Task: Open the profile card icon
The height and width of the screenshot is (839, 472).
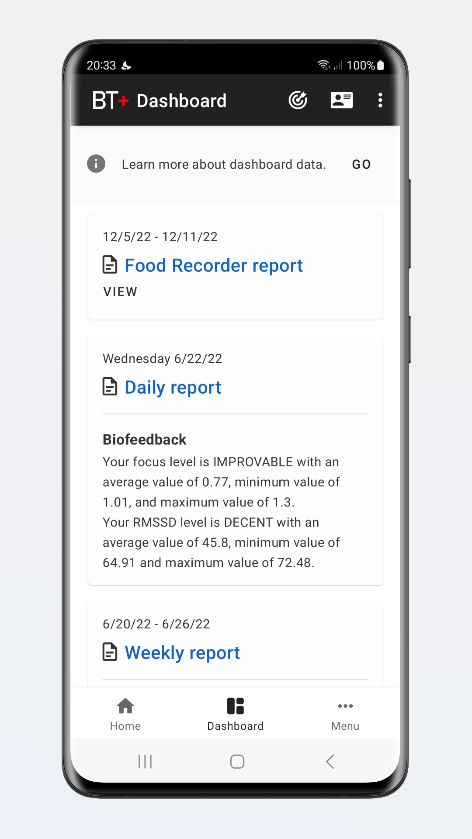Action: tap(342, 100)
